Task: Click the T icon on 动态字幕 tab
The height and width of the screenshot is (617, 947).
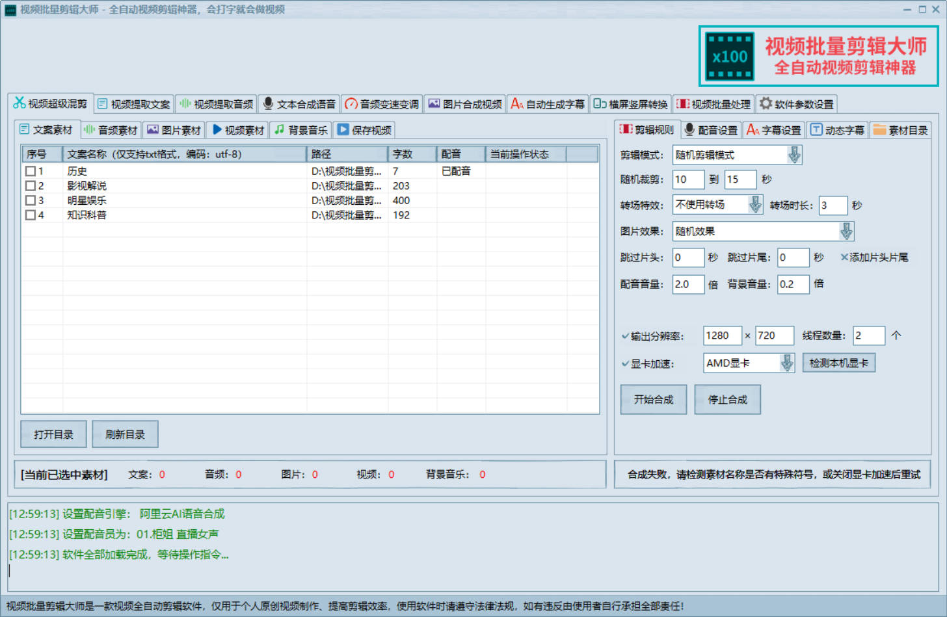Action: click(x=816, y=129)
